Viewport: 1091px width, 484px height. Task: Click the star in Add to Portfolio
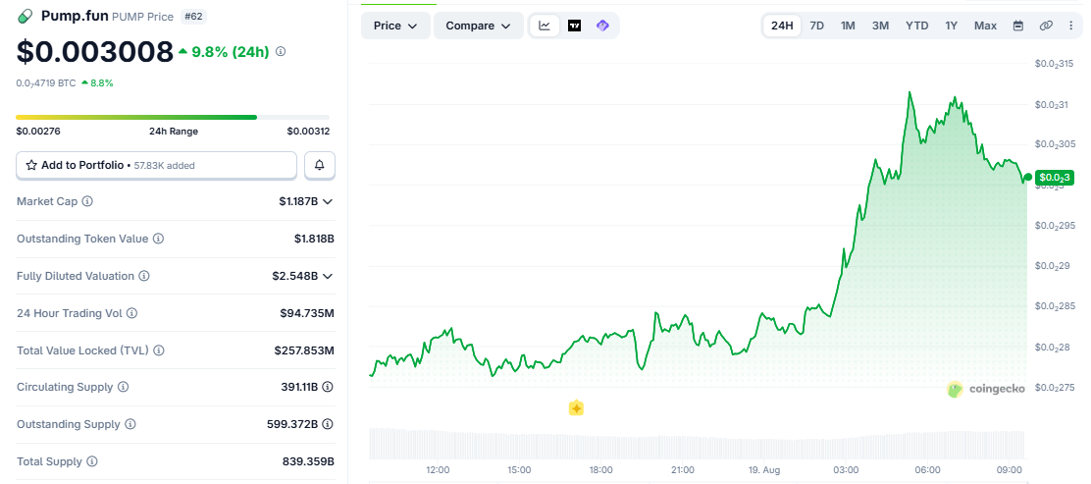point(31,165)
